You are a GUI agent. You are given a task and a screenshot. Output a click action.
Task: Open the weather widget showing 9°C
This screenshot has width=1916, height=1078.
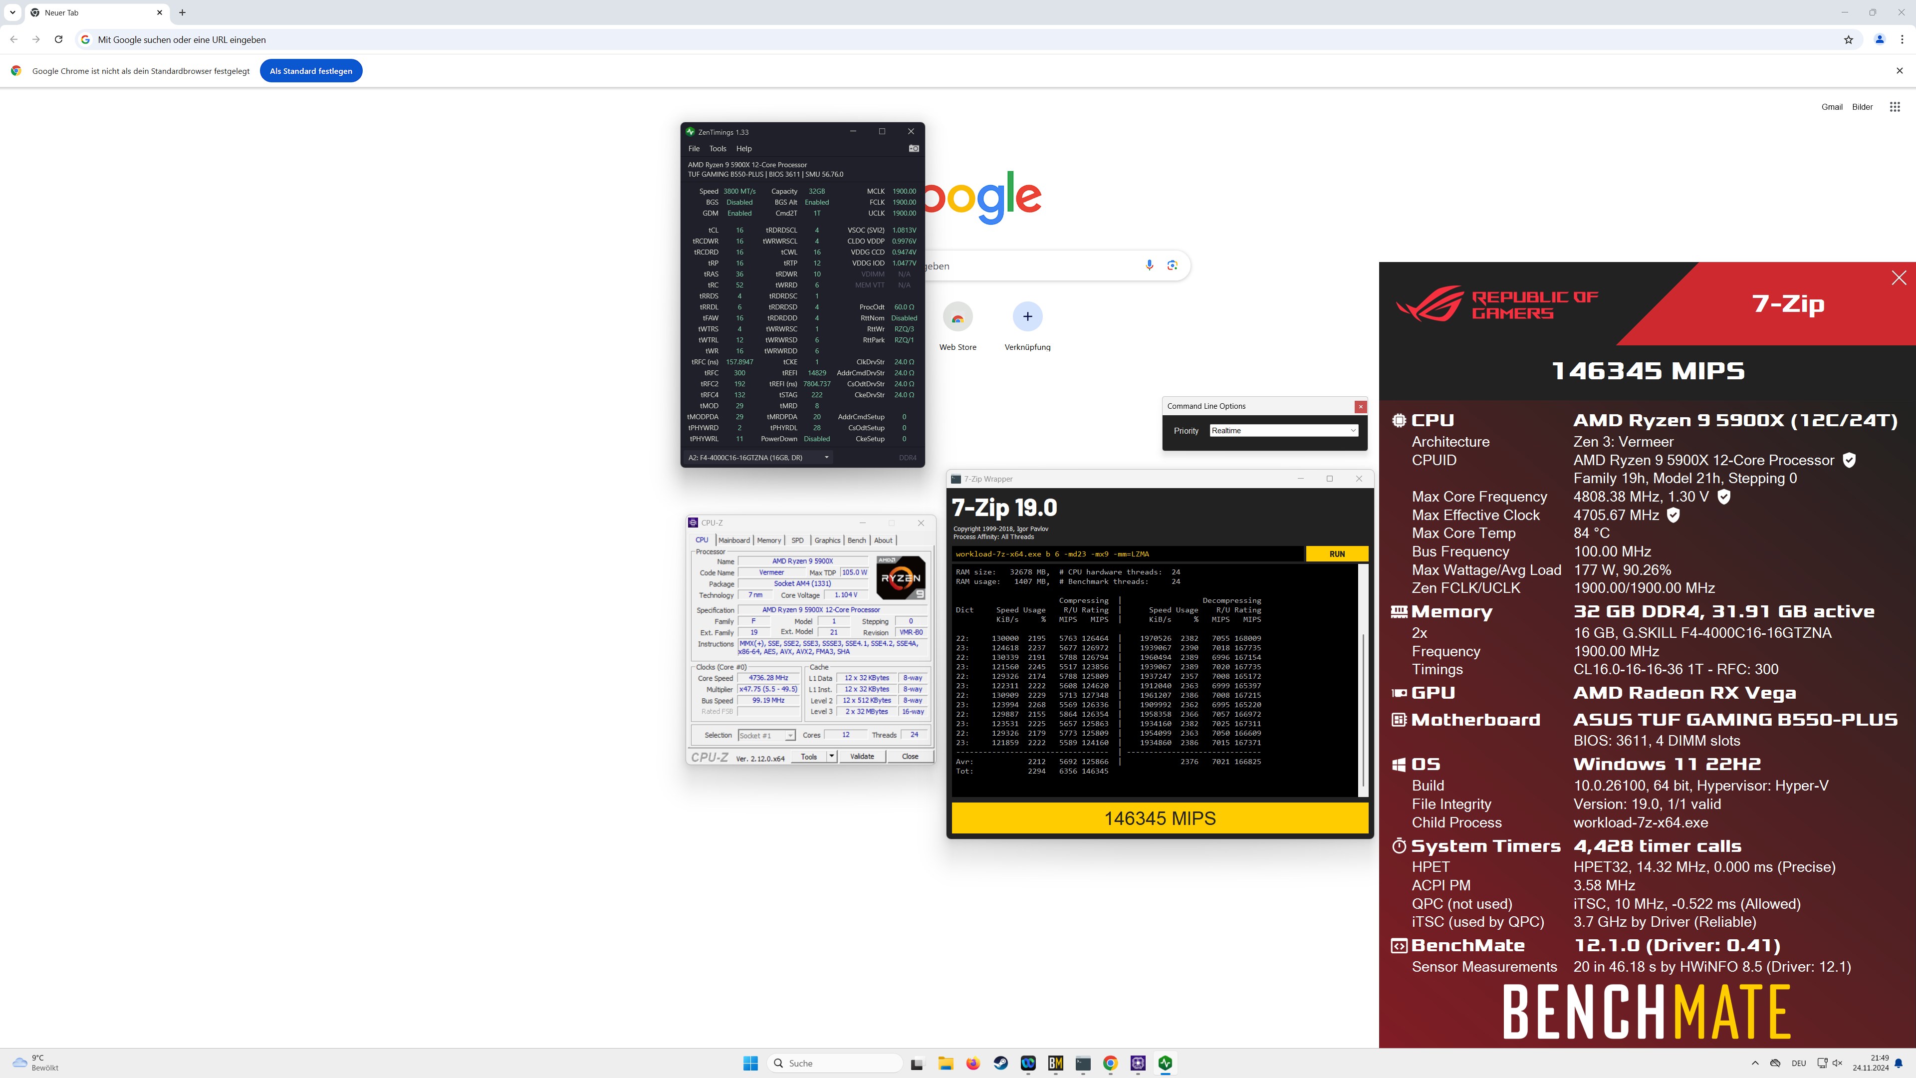coord(35,1063)
